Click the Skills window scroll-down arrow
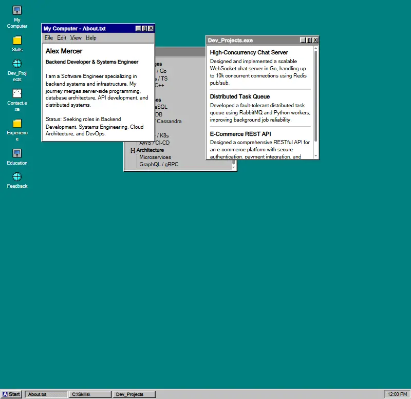This screenshot has width=411, height=399. [234, 168]
